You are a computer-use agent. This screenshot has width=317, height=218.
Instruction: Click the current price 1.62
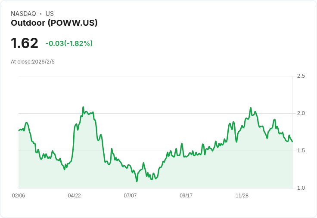pyautogui.click(x=25, y=43)
